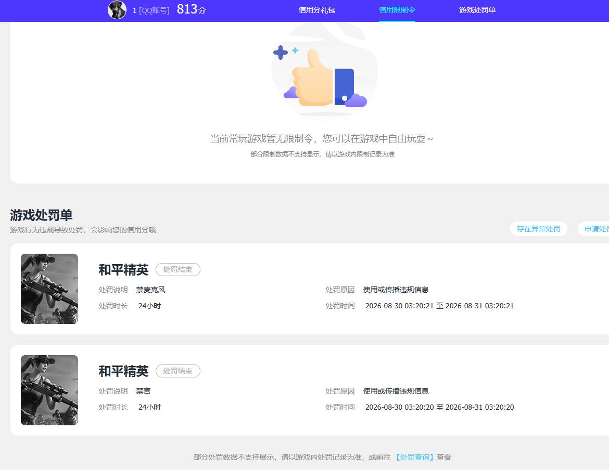Click the user avatar in the header

117,10
